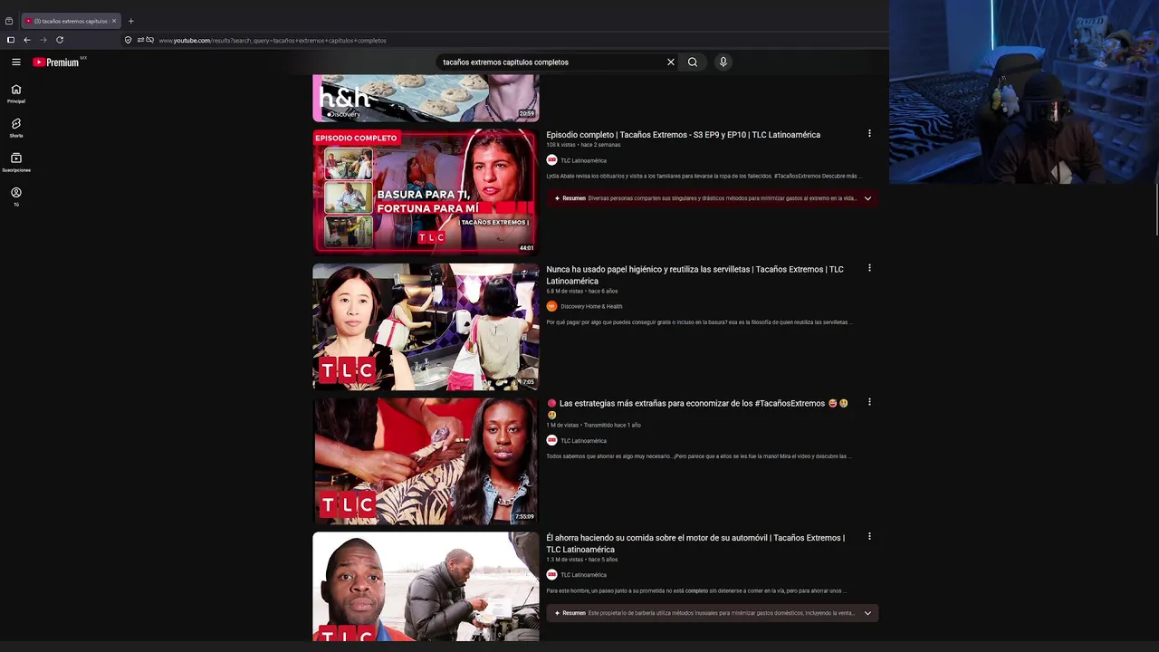Open options menu for papel higiénico video
Screen dimensions: 1159x652
click(869, 268)
